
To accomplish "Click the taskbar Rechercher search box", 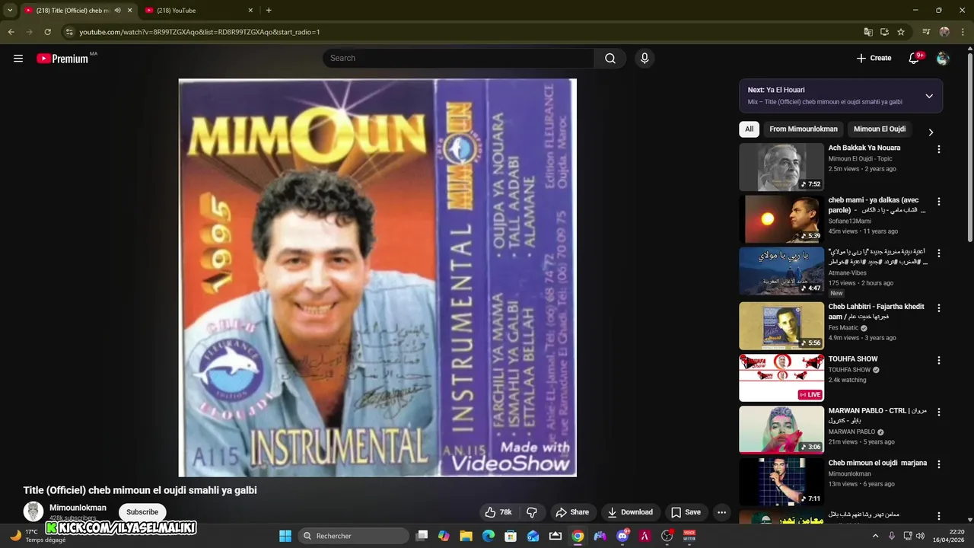I will (x=354, y=536).
